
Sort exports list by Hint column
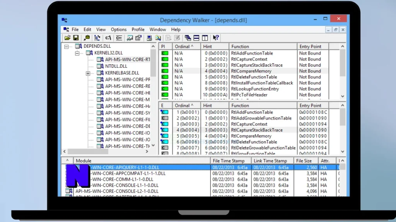coord(215,106)
